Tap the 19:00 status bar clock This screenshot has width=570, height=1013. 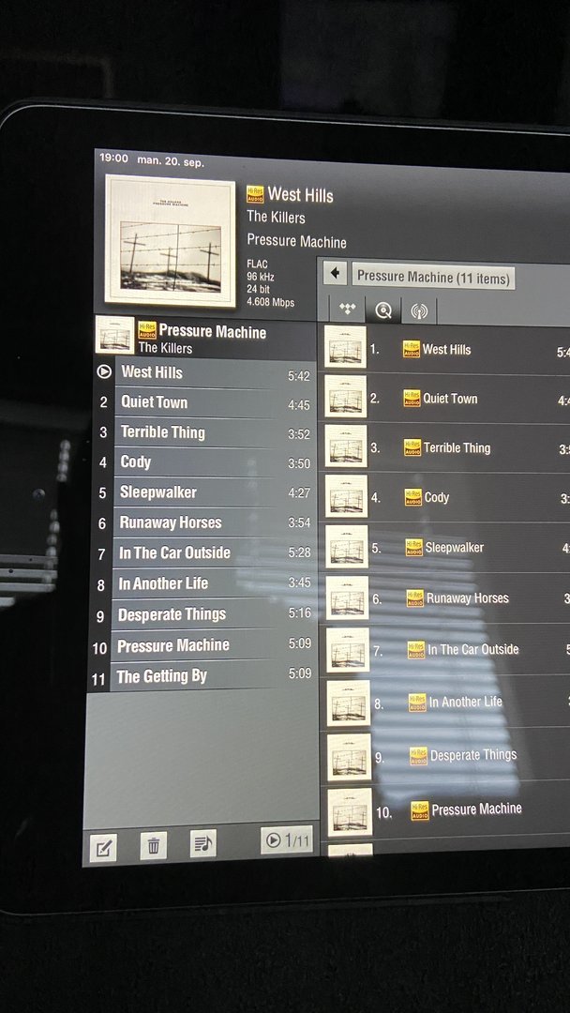click(112, 159)
